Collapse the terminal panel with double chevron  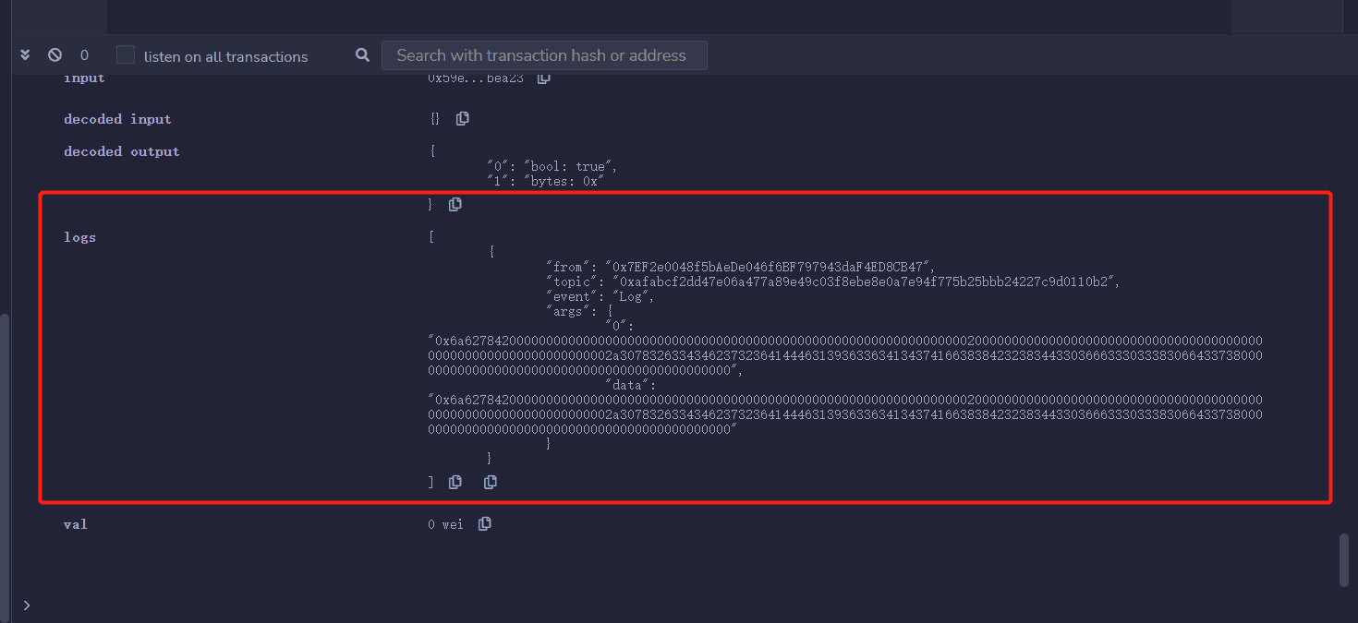coord(25,55)
